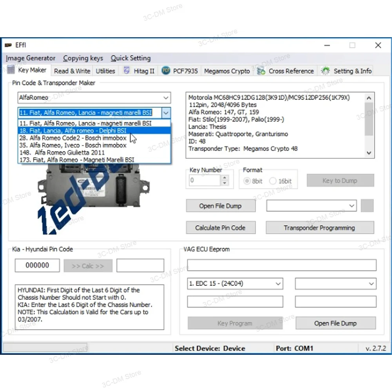The image size is (392, 392).
Task: Click the Transponder Programming button
Action: (x=320, y=228)
